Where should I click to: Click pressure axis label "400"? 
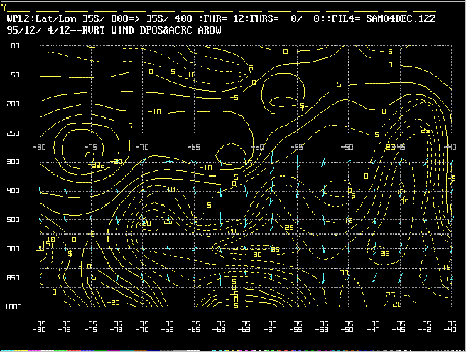click(x=13, y=190)
